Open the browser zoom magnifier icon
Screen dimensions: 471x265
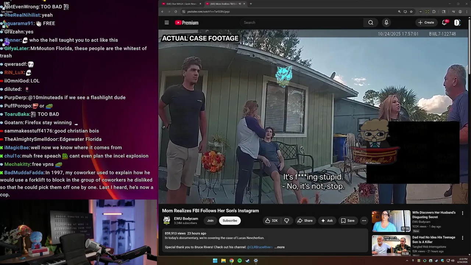point(399,11)
